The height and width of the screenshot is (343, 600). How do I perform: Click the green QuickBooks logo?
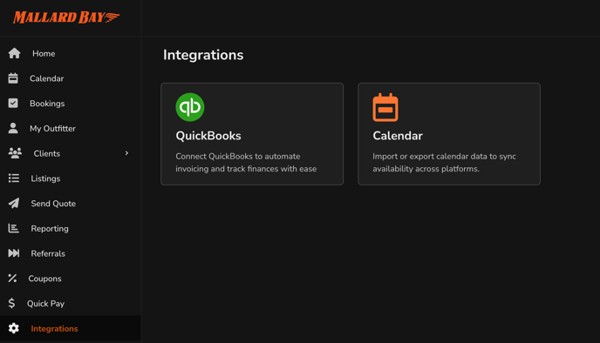pyautogui.click(x=190, y=107)
